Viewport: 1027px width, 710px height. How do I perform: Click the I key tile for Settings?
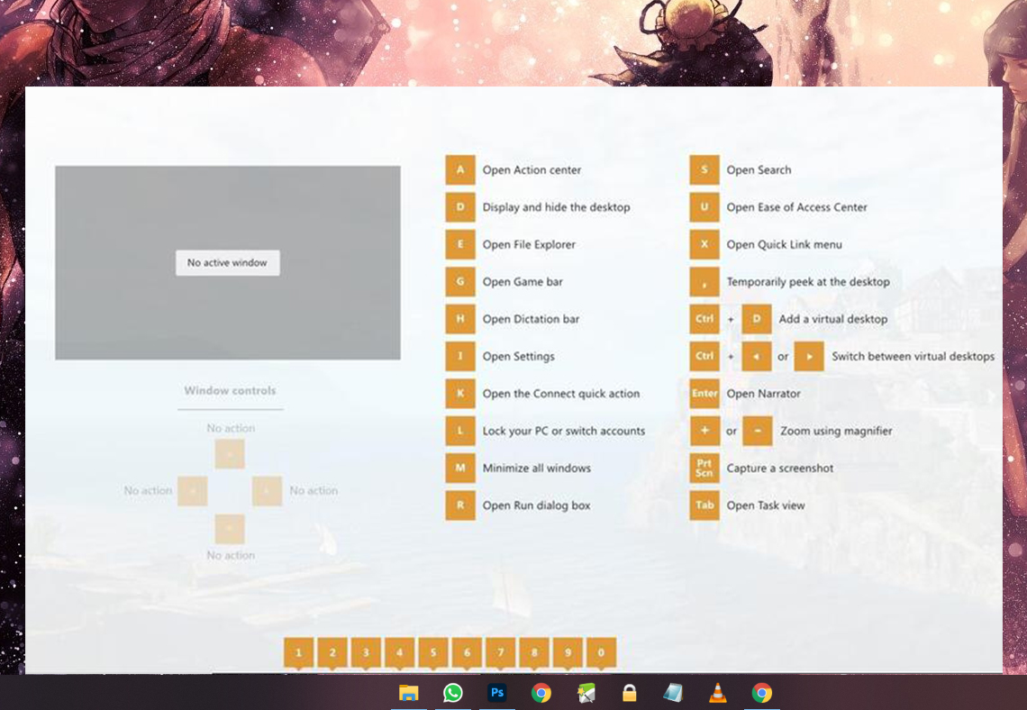click(460, 356)
